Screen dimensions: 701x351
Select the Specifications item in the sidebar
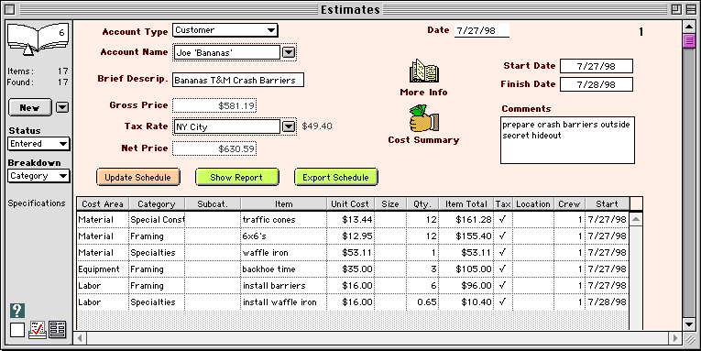tap(37, 203)
